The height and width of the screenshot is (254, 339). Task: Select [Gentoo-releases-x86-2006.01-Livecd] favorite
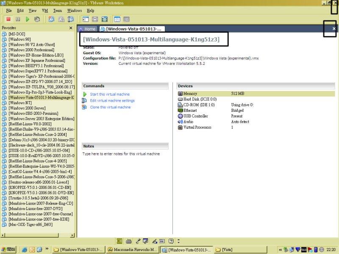39,182
